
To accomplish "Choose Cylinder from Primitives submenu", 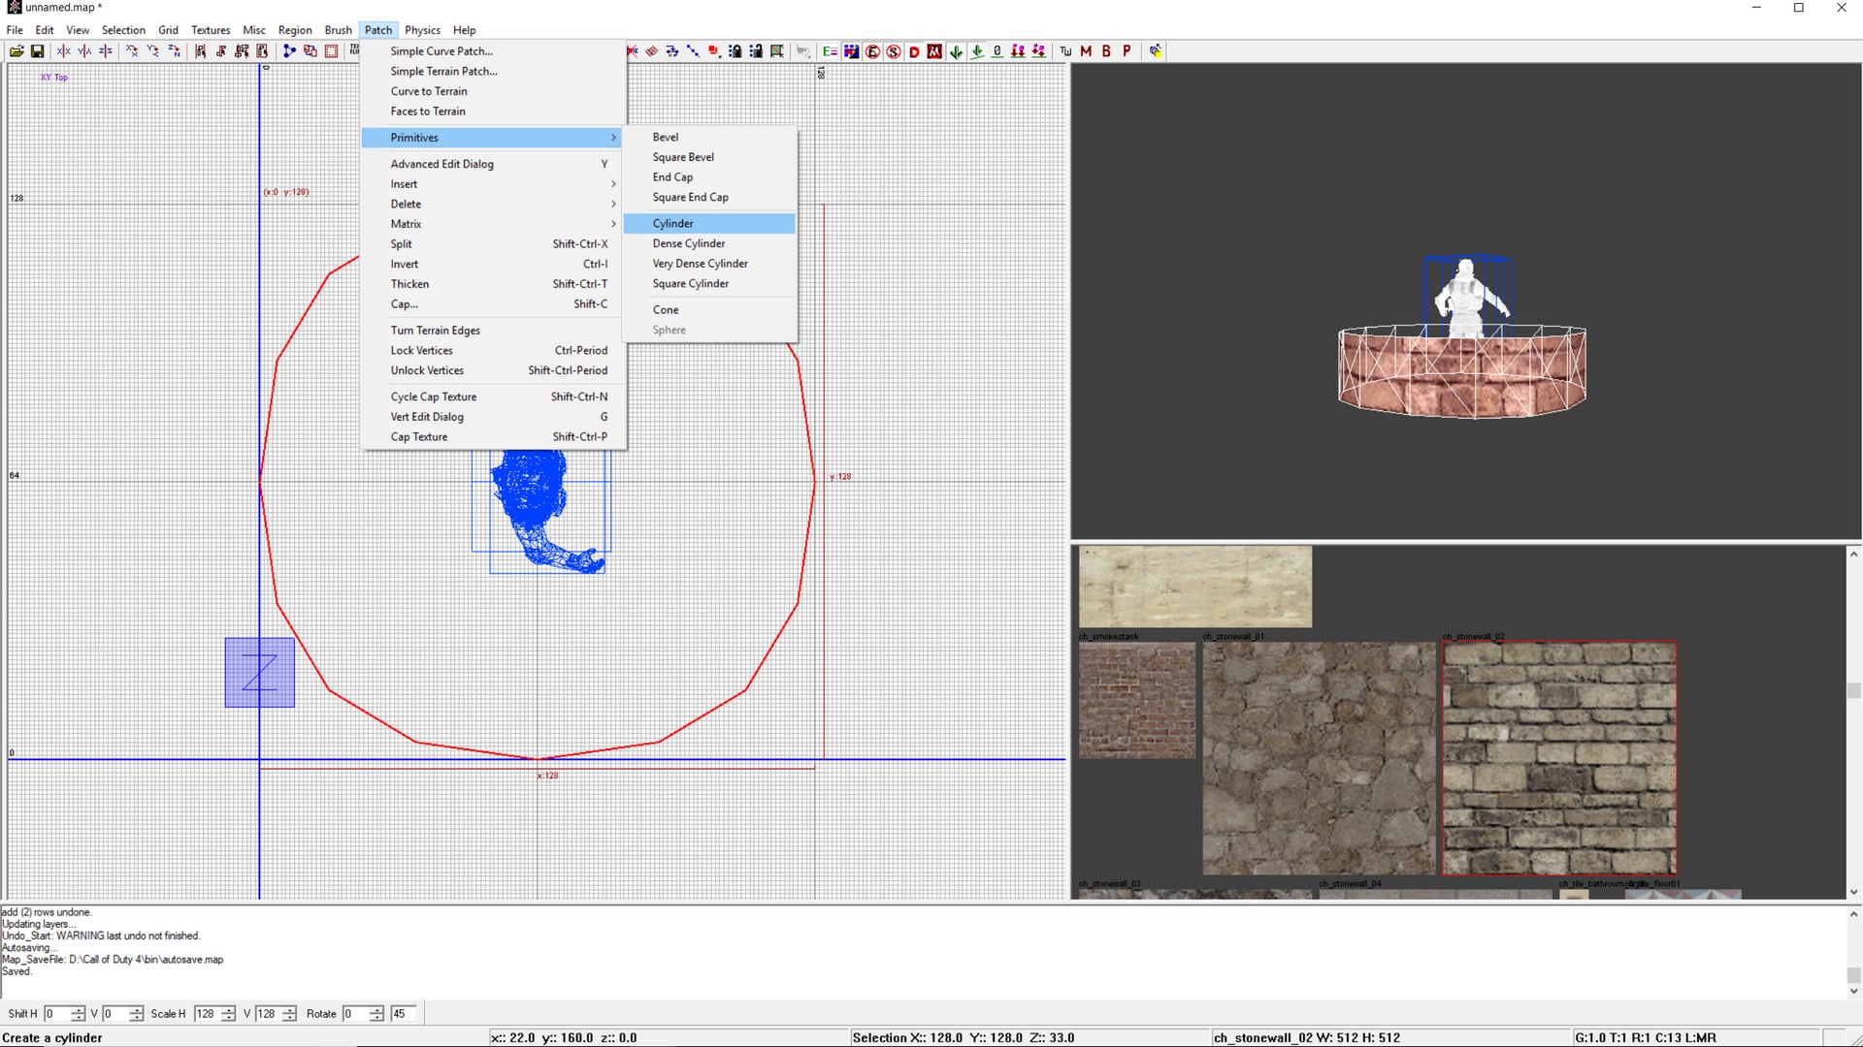I will [709, 224].
